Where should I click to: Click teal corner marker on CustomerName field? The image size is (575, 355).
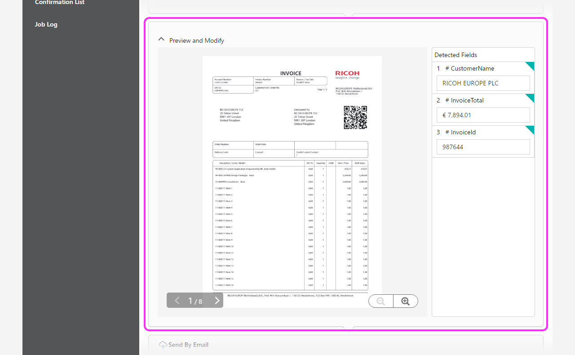coord(531,65)
